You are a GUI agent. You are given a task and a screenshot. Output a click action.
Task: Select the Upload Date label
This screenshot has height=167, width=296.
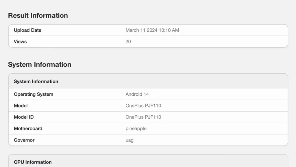(x=27, y=30)
